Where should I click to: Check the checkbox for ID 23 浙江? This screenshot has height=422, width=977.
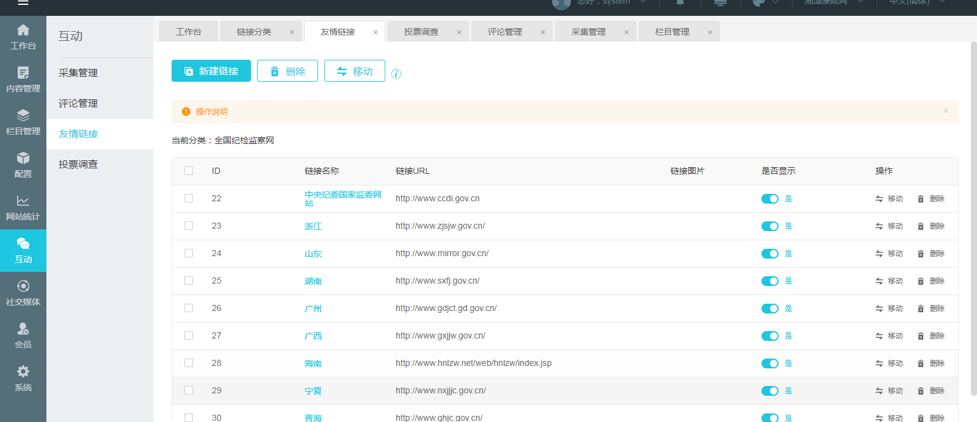click(x=189, y=226)
